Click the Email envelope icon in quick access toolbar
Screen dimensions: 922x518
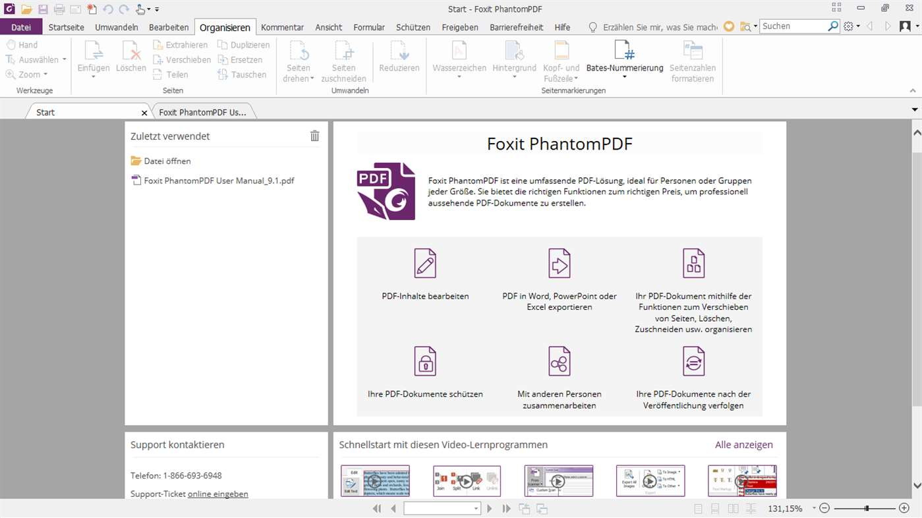pos(75,9)
